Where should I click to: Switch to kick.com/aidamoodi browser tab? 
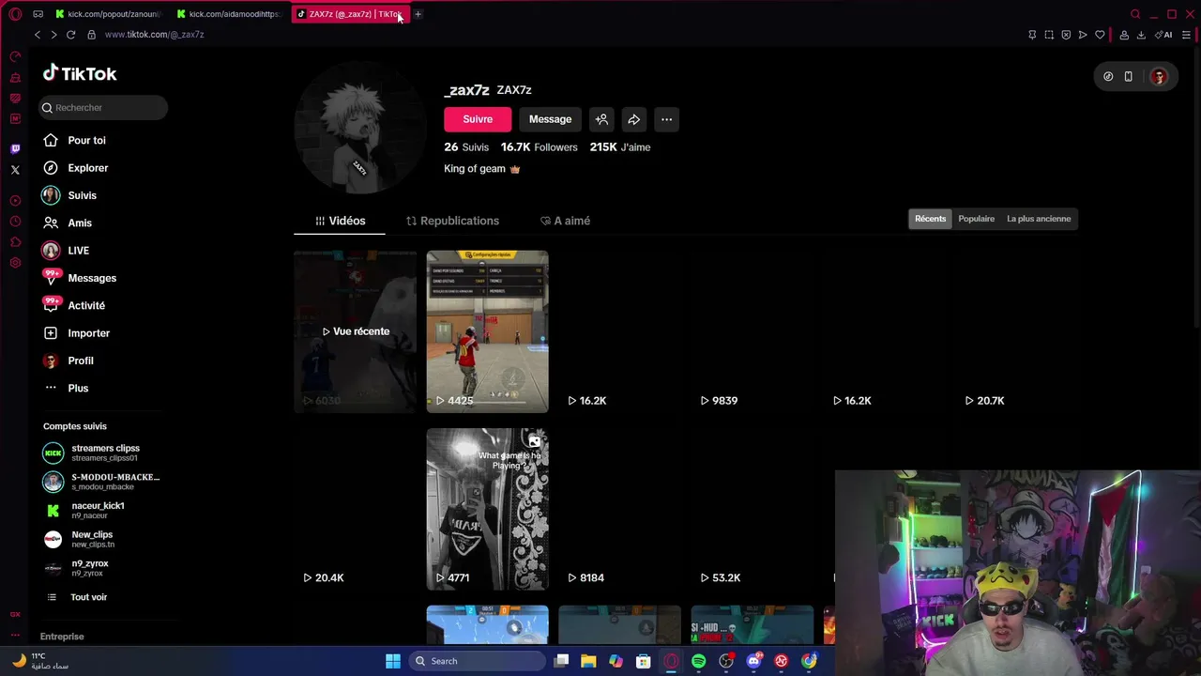231,14
